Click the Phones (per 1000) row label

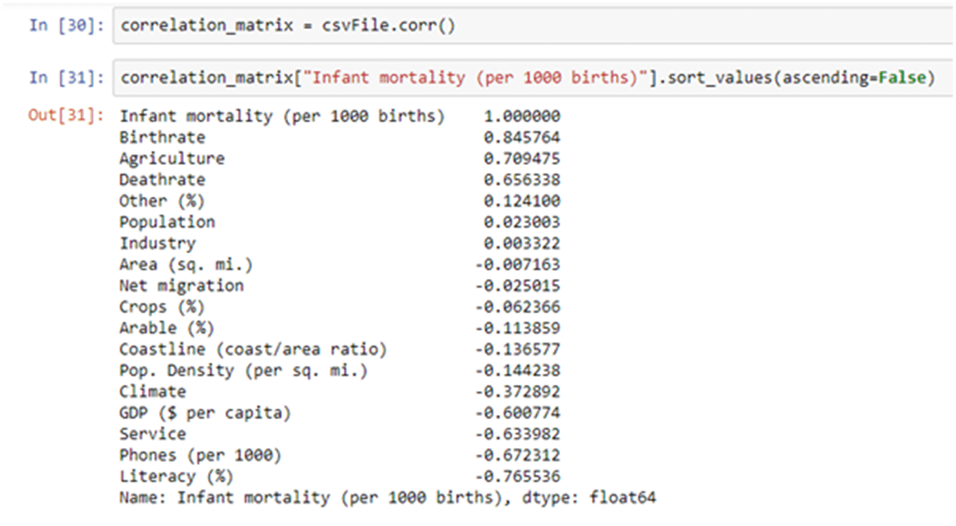coord(200,456)
